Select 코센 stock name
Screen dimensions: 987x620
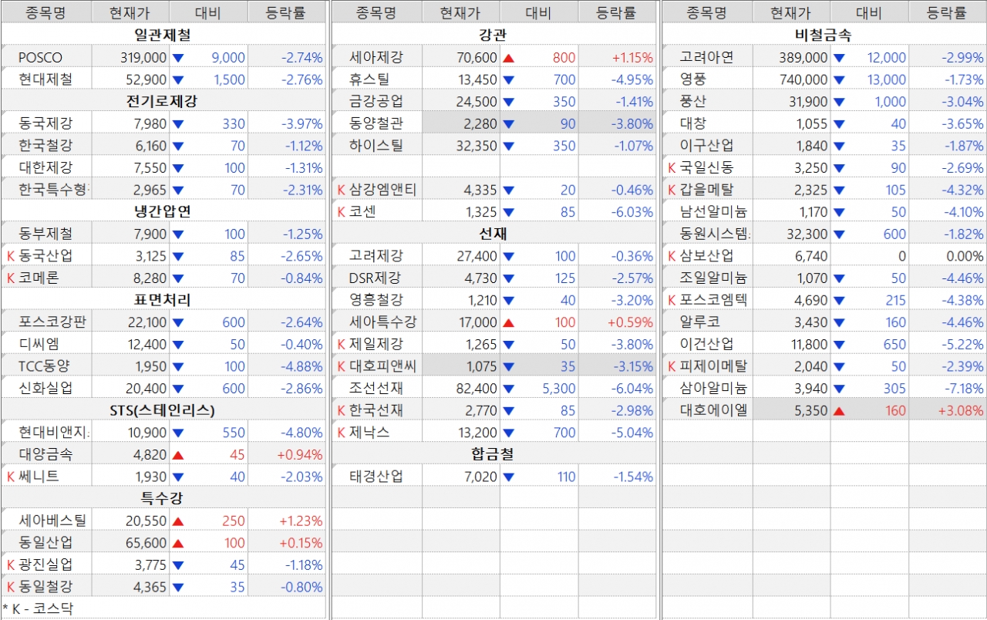362,211
